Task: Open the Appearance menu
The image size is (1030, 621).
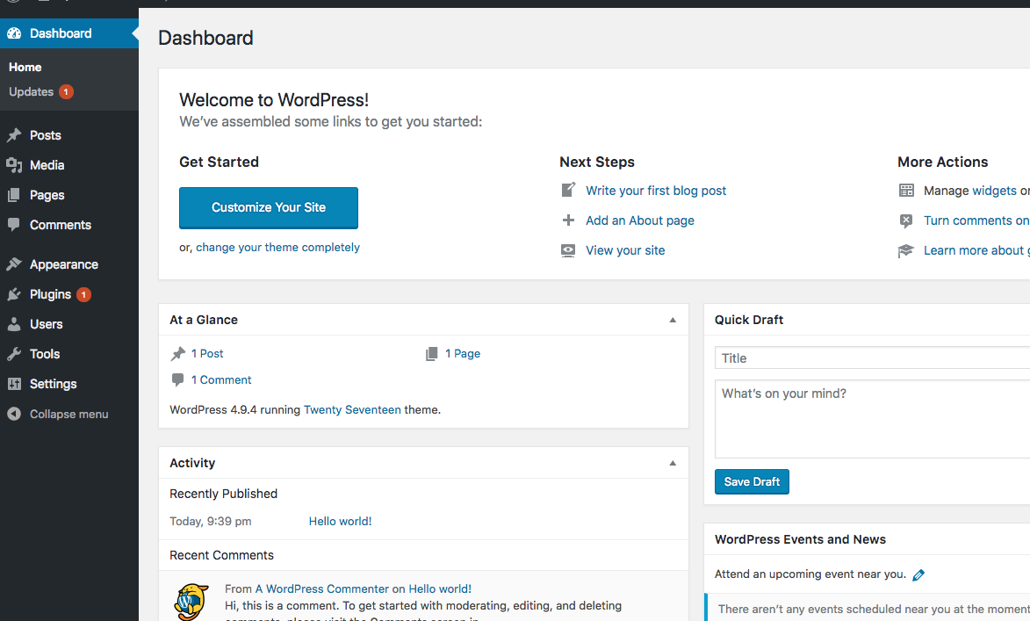Action: [64, 264]
